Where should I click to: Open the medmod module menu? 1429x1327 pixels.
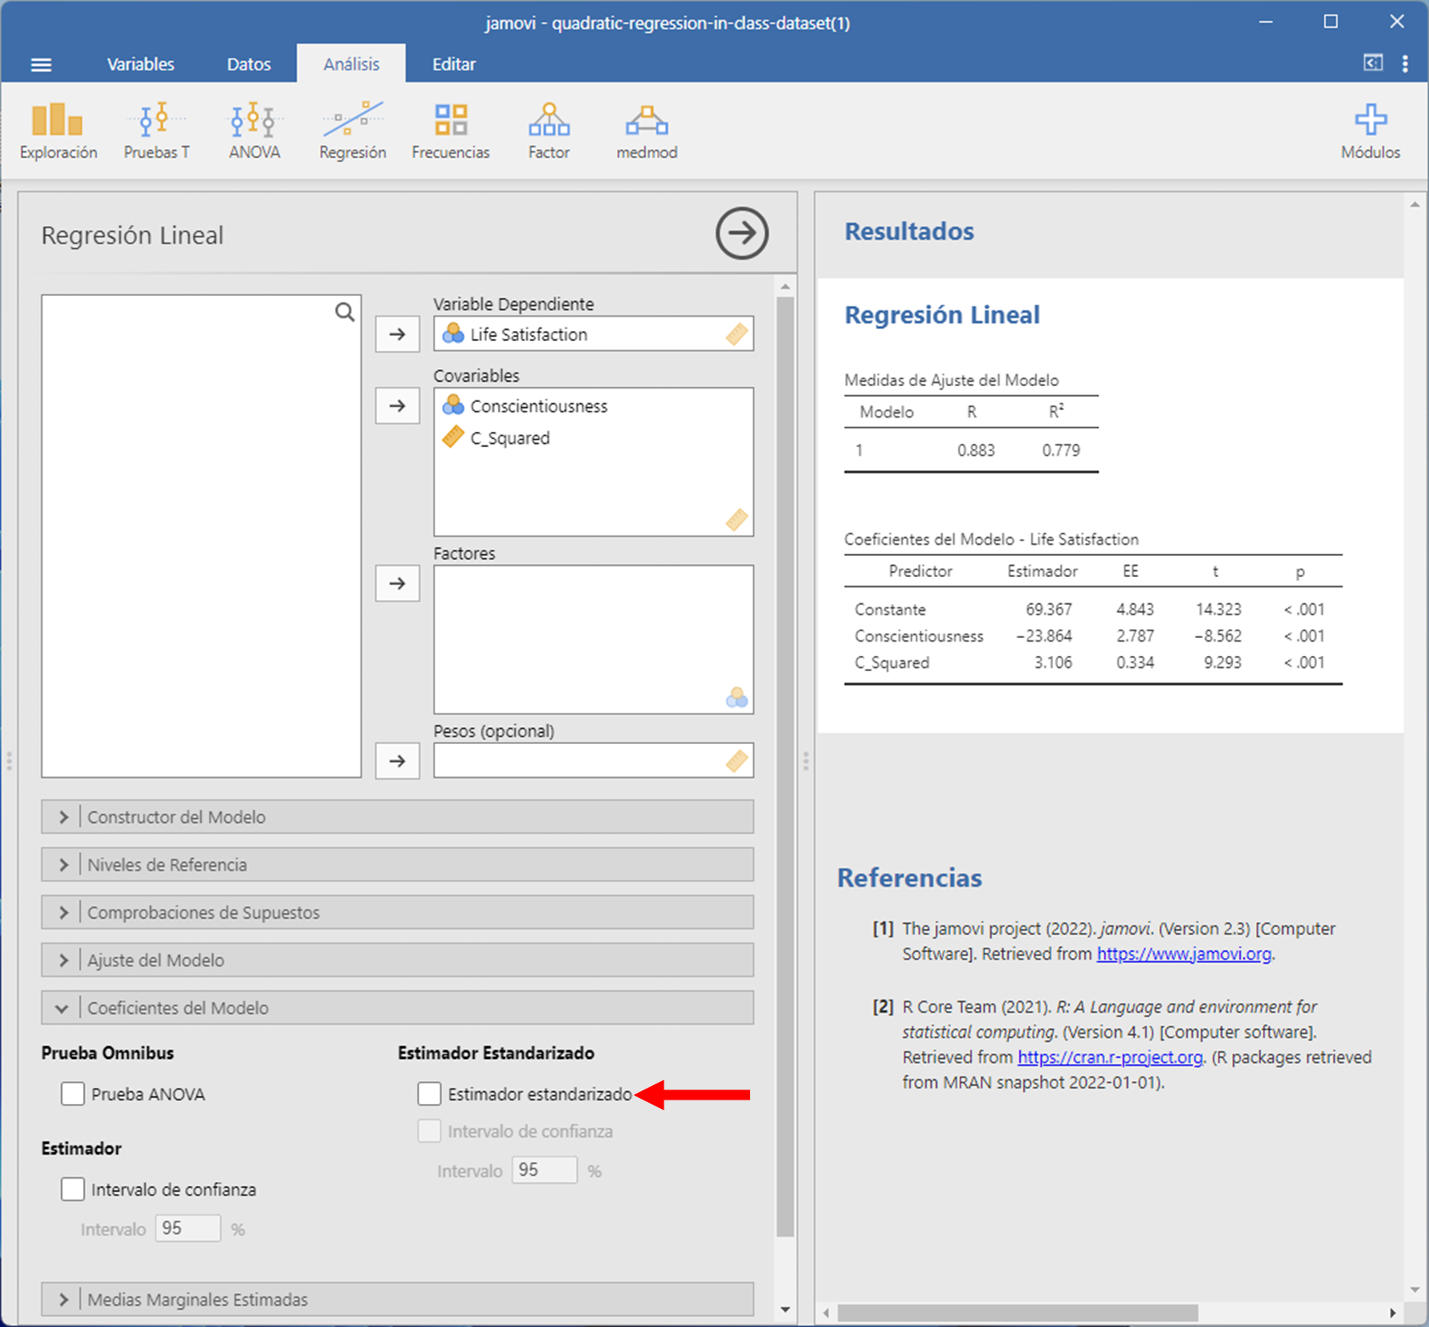pyautogui.click(x=647, y=131)
